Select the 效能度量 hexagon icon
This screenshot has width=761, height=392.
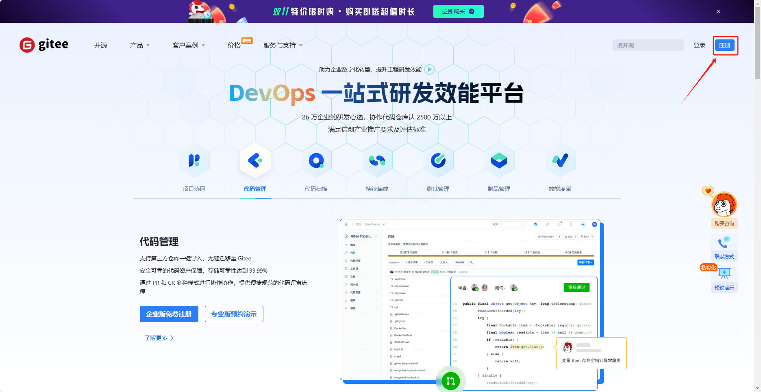pyautogui.click(x=560, y=161)
